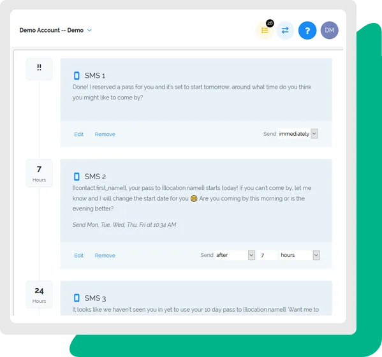This screenshot has width=382, height=357.
Task: Click the phone icon beside SMS 3
Action: 77,298
